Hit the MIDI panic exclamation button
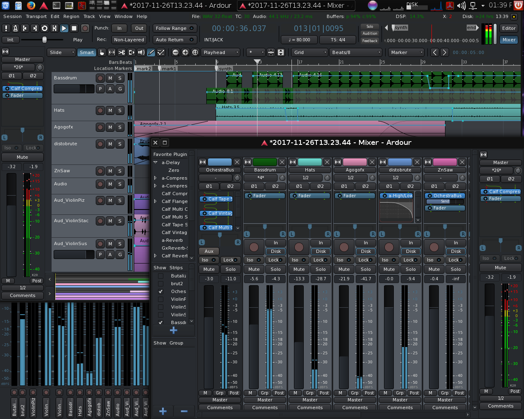The width and height of the screenshot is (524, 419). [6, 28]
